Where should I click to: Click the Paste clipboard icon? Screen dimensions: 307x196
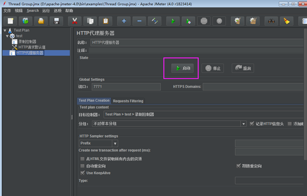105,21
